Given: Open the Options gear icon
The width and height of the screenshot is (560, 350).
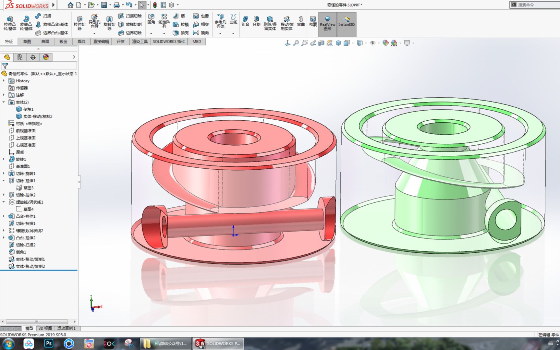Looking at the screenshot, I should pyautogui.click(x=171, y=5).
